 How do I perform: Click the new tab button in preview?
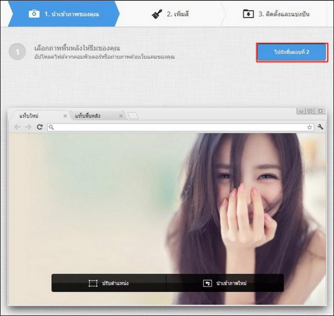point(133,116)
